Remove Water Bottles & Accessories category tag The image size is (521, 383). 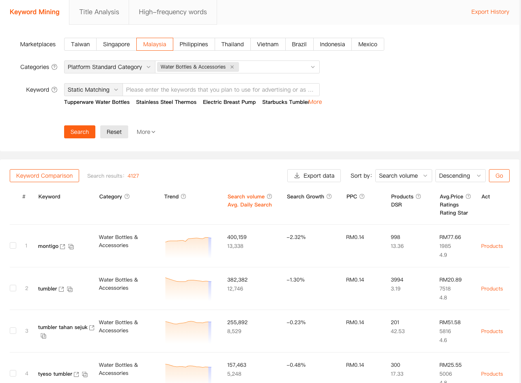232,67
